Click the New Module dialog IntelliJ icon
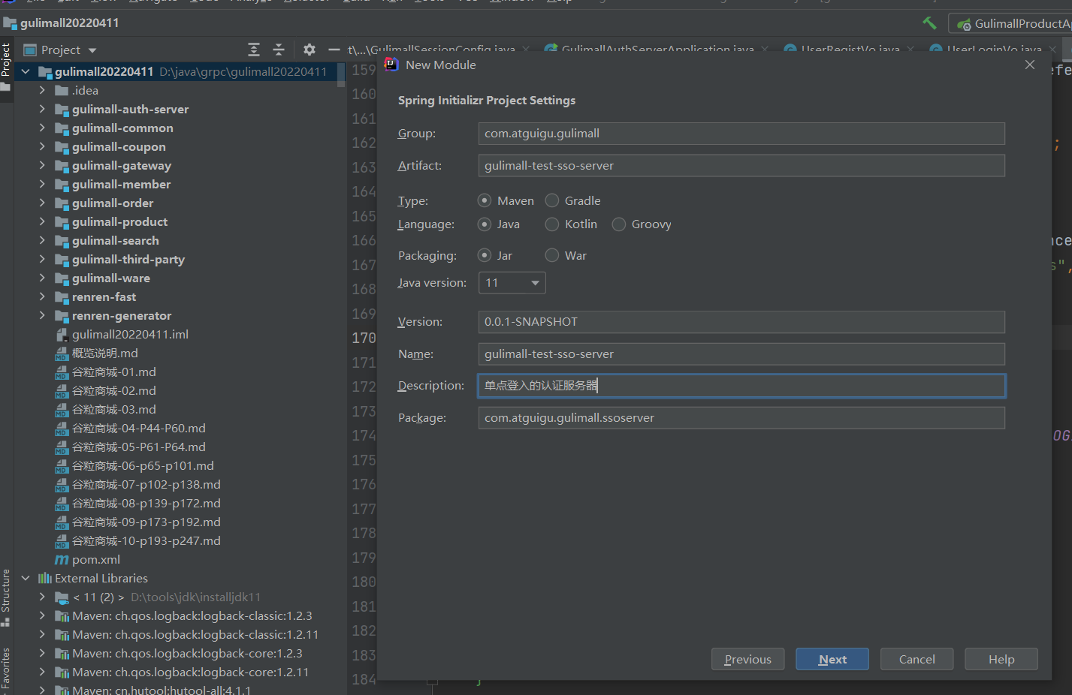The height and width of the screenshot is (695, 1072). pyautogui.click(x=391, y=65)
